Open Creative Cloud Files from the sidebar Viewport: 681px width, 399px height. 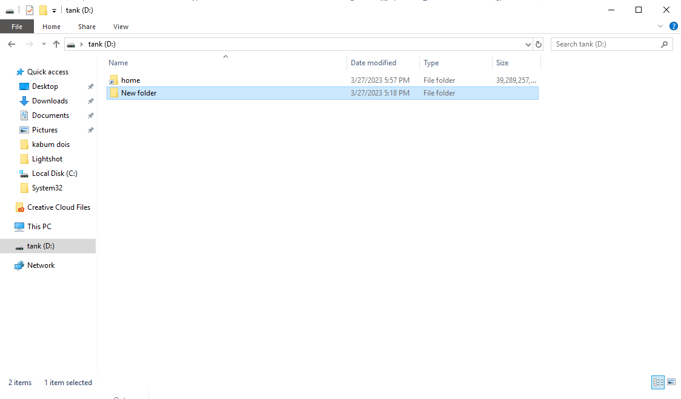pyautogui.click(x=59, y=207)
